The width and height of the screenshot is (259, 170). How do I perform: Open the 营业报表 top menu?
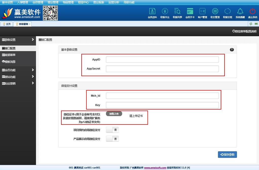[x=99, y=2]
